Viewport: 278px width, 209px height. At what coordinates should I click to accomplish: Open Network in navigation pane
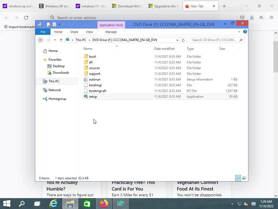pos(55,90)
